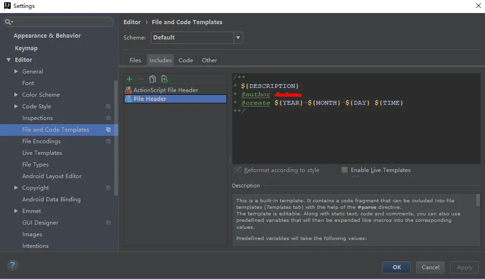Open Android Data Binding settings
Screen dimensions: 485x279
[x=52, y=199]
